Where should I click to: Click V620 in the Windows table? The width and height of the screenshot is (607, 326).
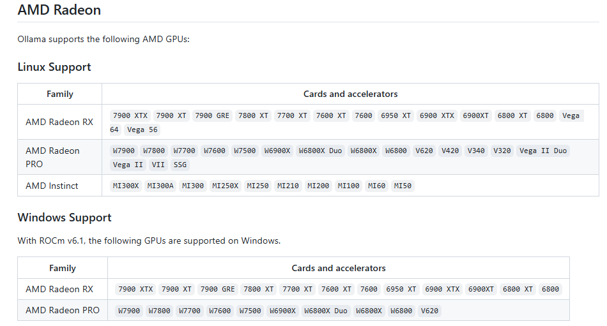(429, 311)
